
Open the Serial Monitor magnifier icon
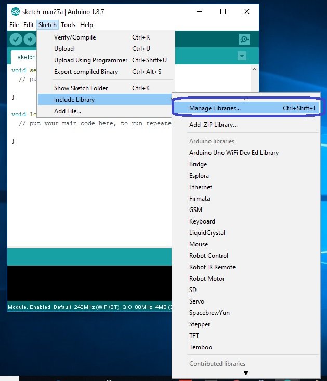244,40
